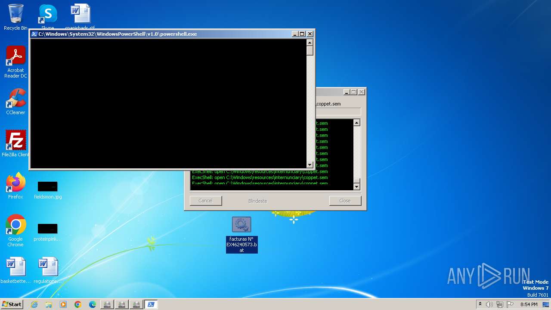Launch Firefox from the desktop
Screen dimensions: 551x310
point(15,186)
